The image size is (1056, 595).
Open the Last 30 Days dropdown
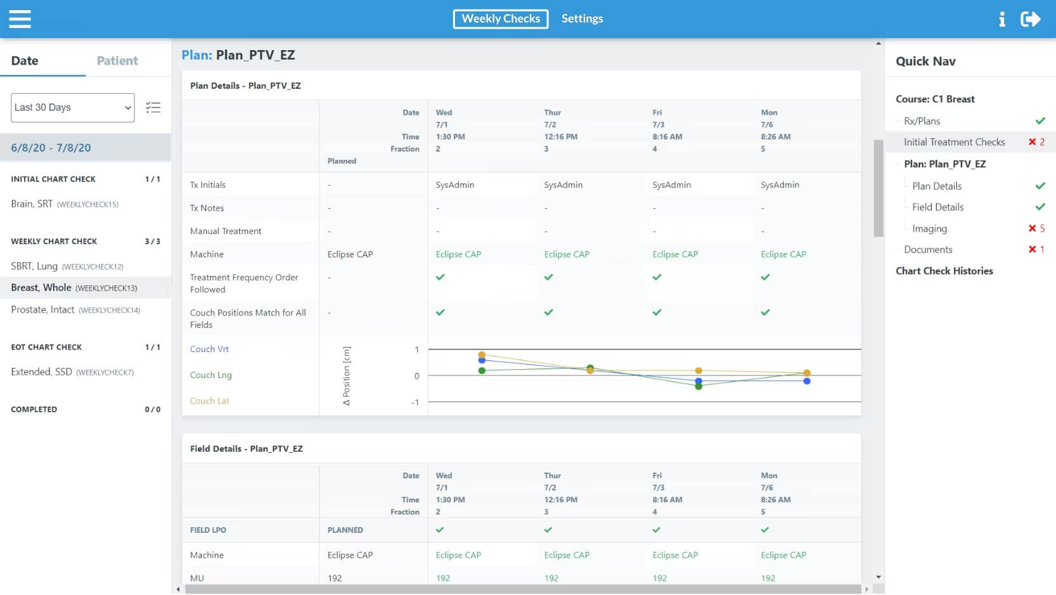click(72, 108)
